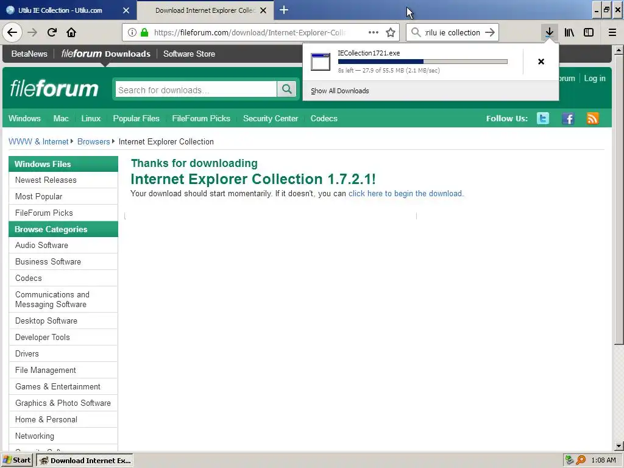Click the fileforum logo
Viewport: 624px width, 468px height.
(54, 88)
